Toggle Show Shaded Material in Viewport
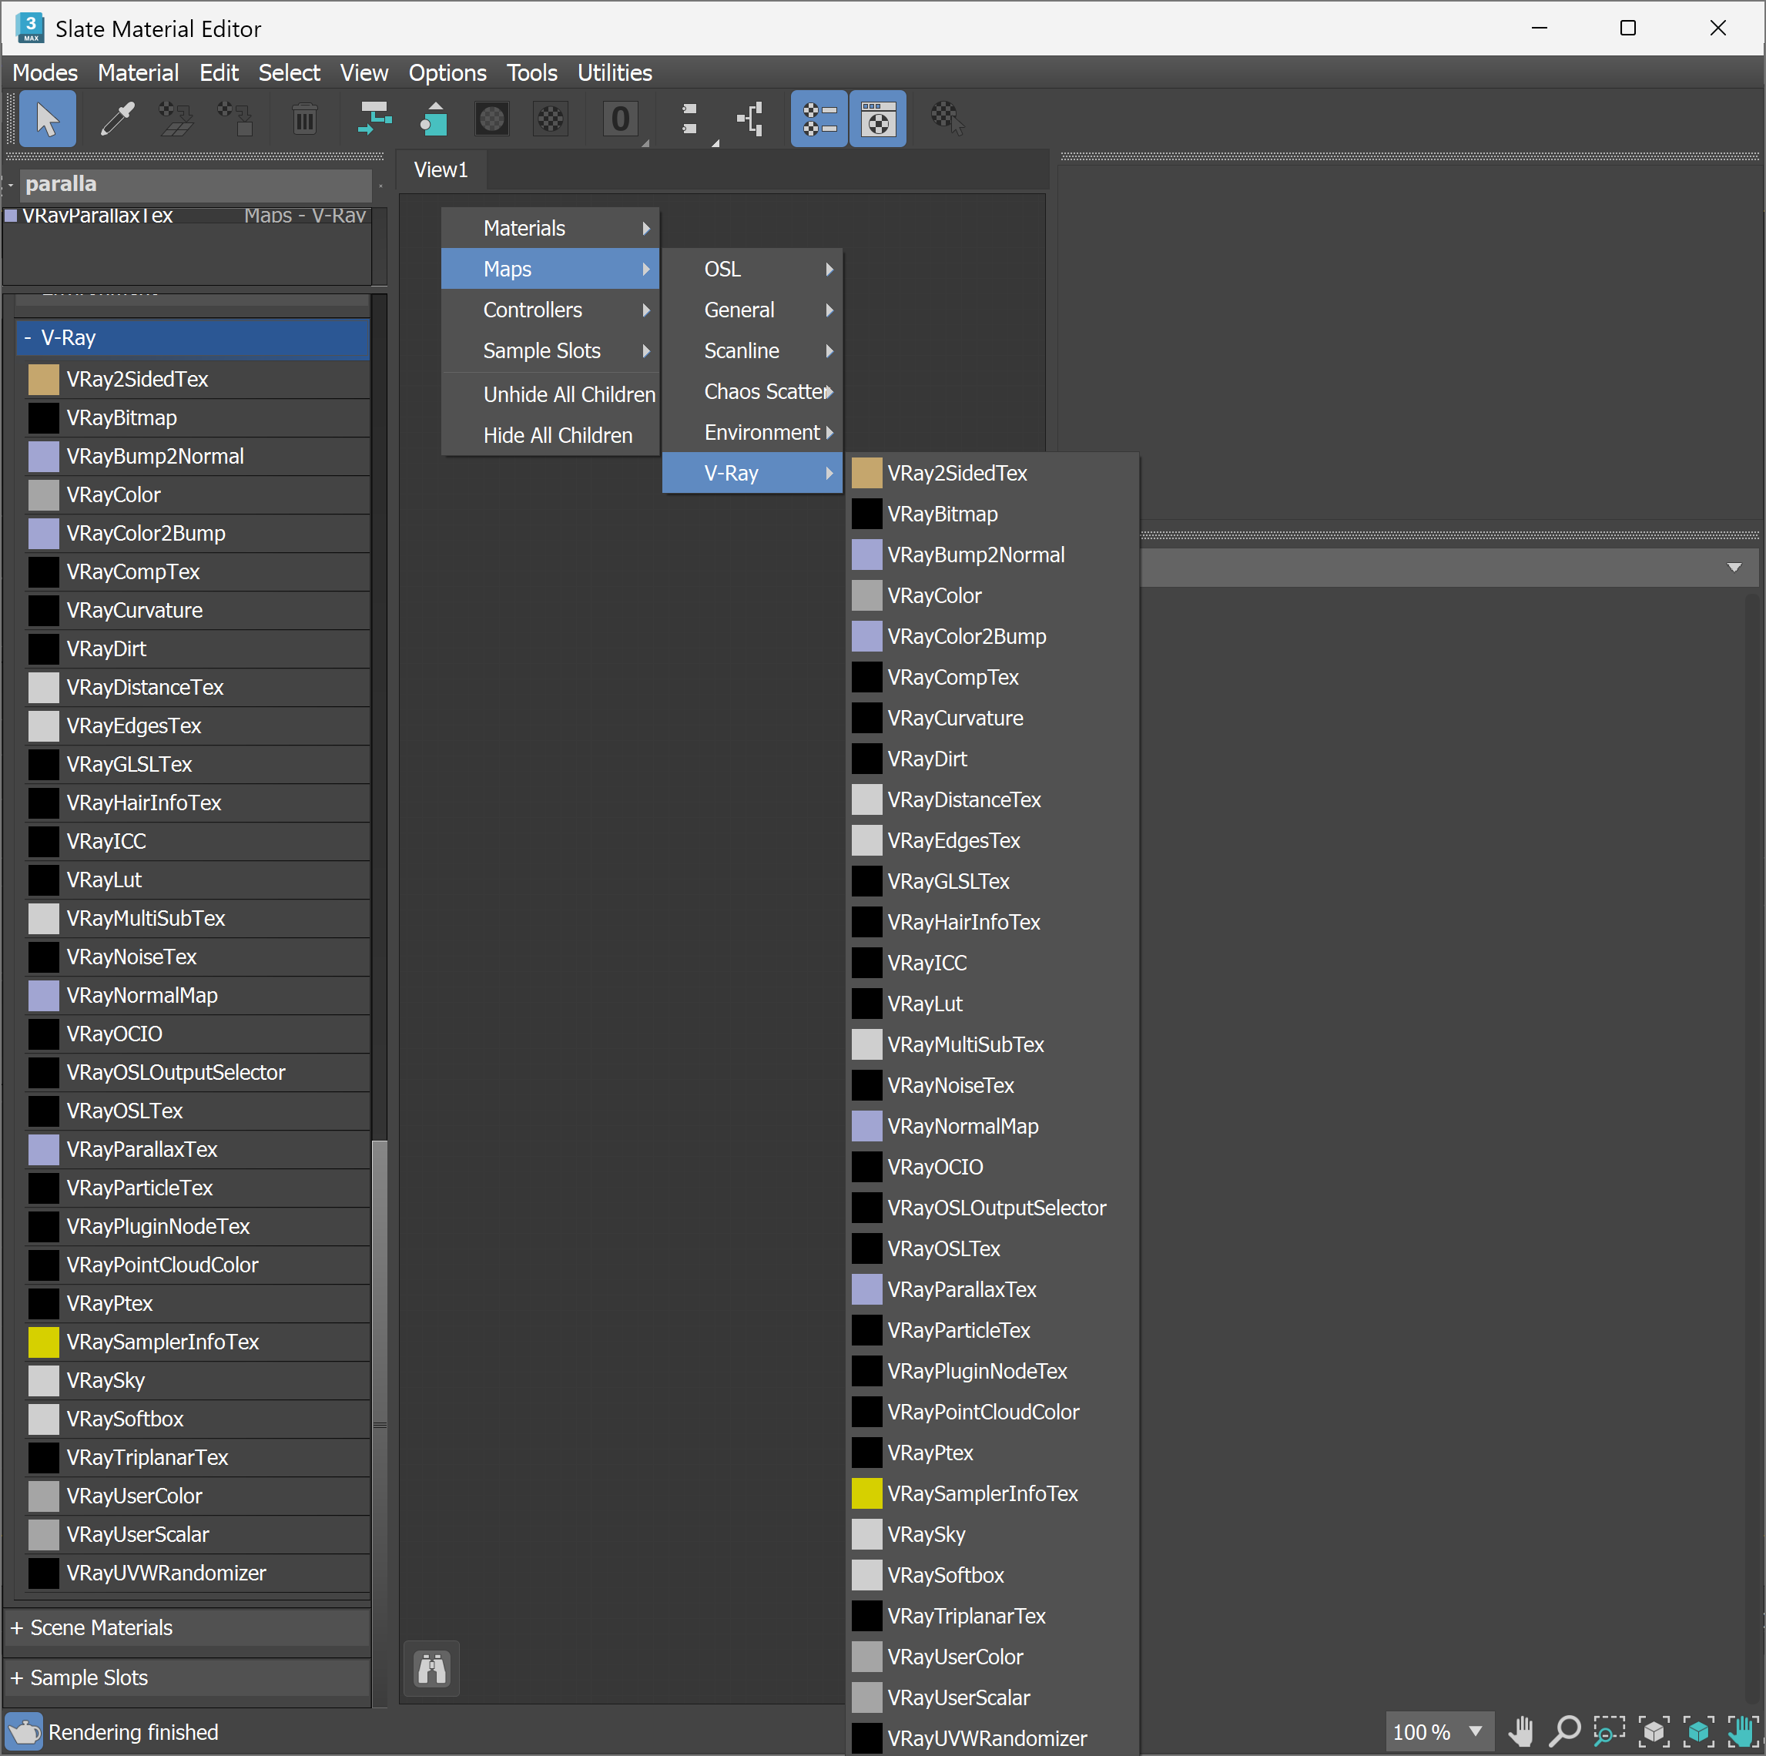 pyautogui.click(x=492, y=119)
